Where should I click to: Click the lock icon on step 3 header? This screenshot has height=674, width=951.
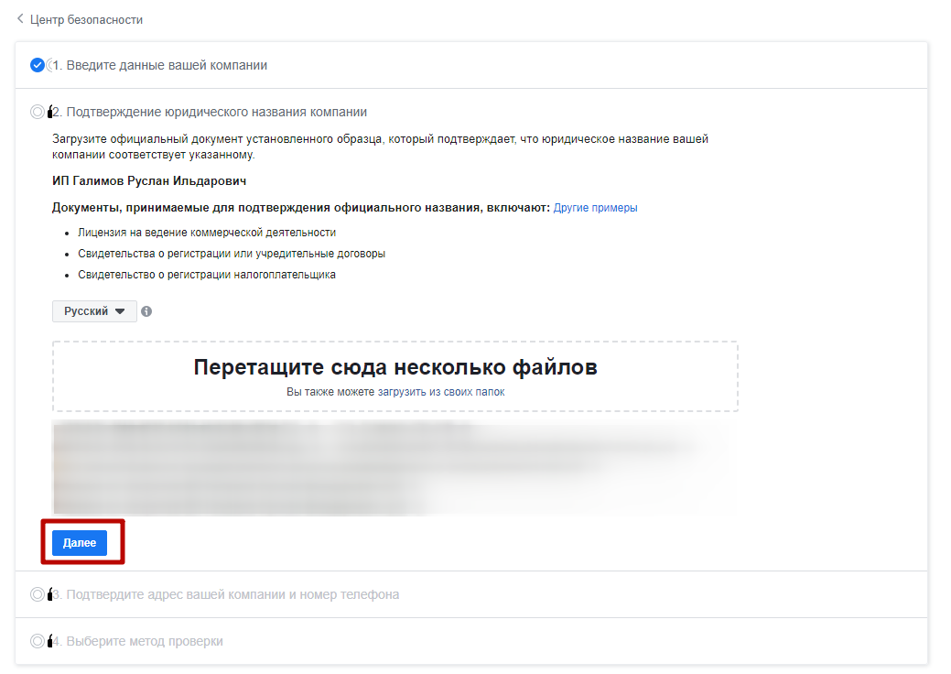click(49, 594)
